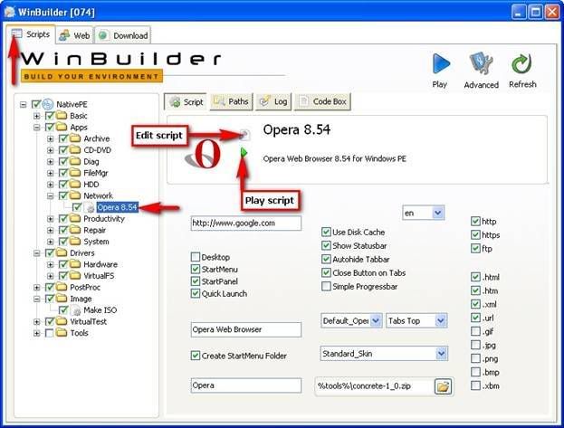Screen dimensions: 564x428
Task: Expand the Basic tree node
Action: click(37, 116)
